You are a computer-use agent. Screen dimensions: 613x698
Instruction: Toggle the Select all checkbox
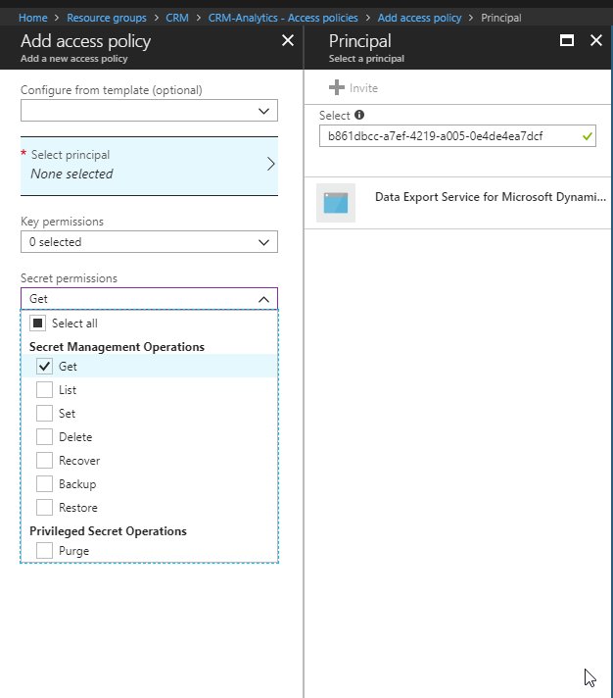tap(37, 324)
